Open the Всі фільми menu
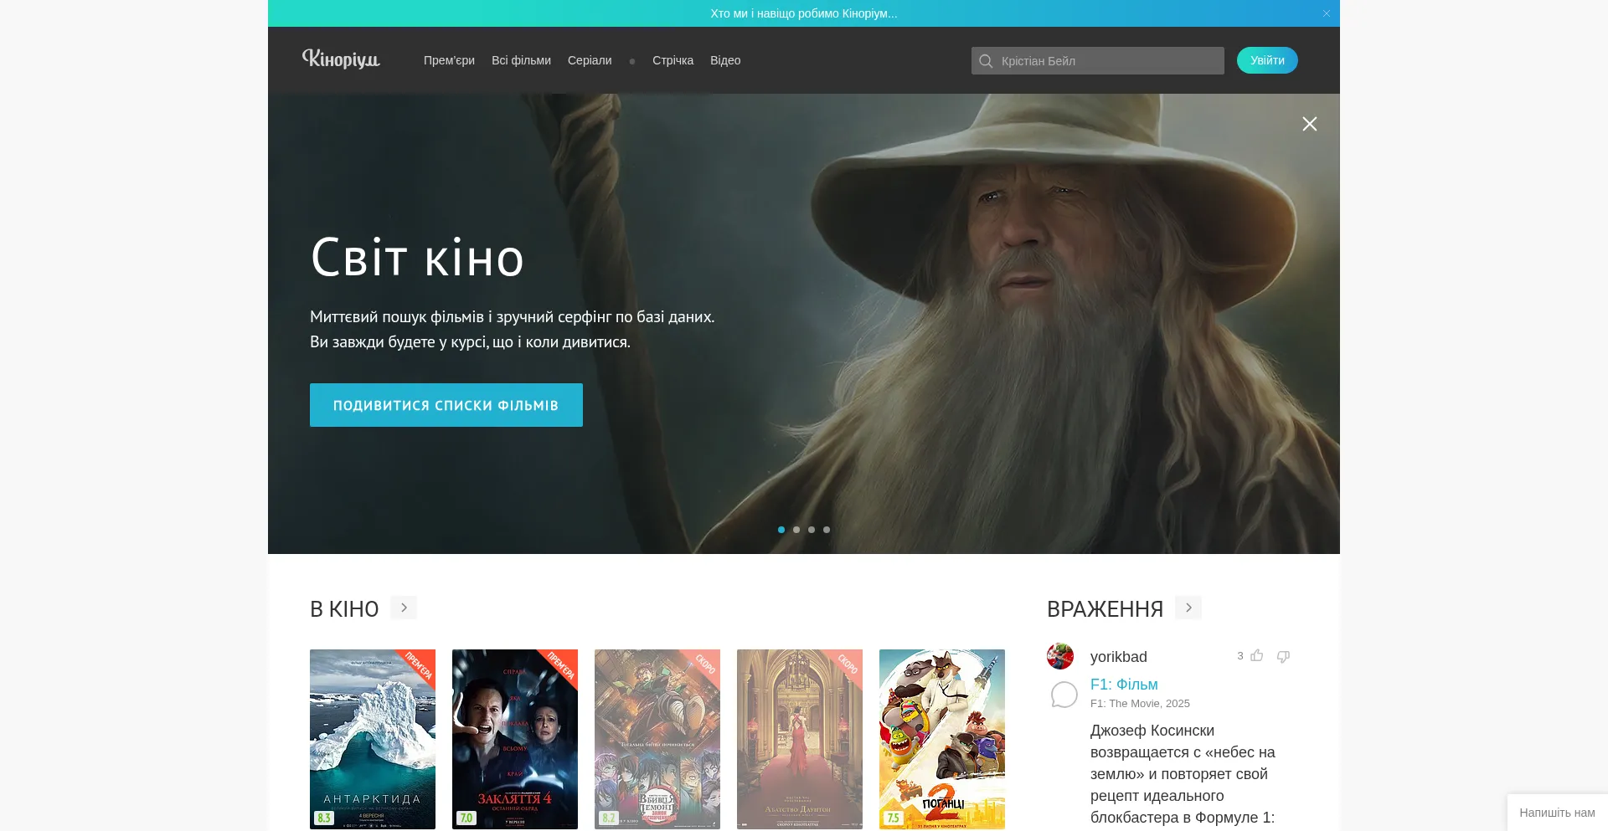Screen dimensions: 1608x831 (x=521, y=60)
